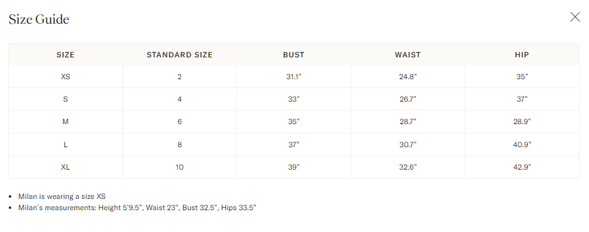Click the HIP column header
The height and width of the screenshot is (232, 589).
521,55
